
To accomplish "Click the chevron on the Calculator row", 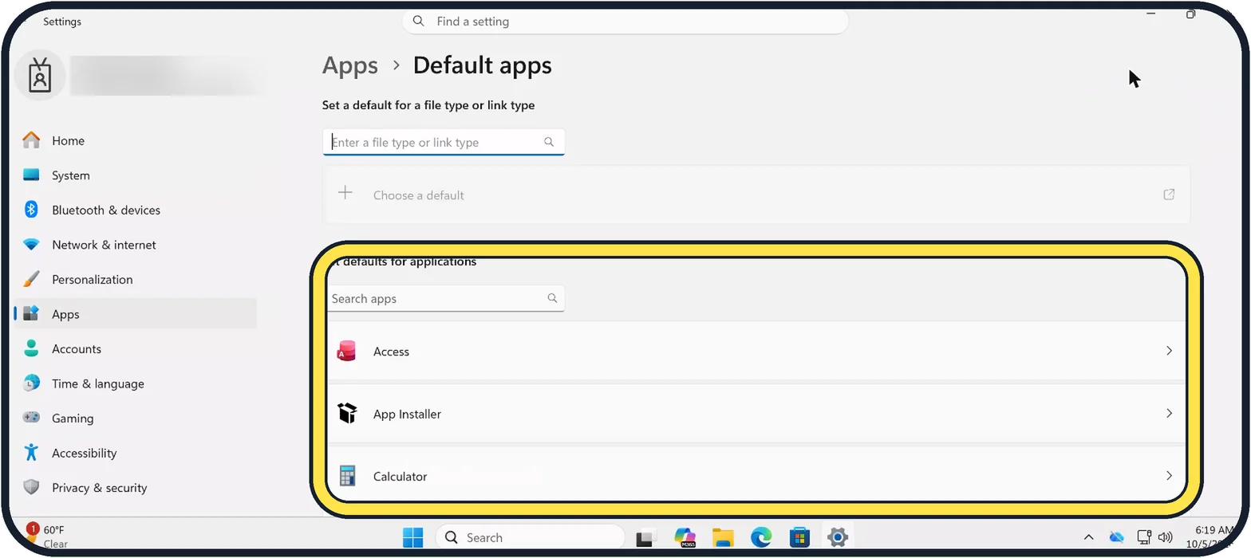I will coord(1169,476).
